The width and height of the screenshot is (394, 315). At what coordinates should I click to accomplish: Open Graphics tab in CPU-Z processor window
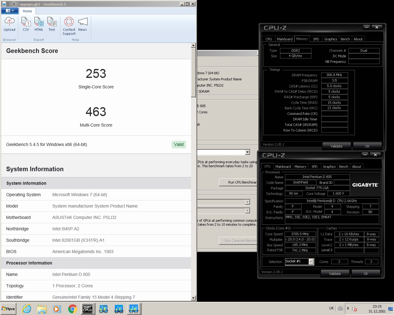pyautogui.click(x=329, y=167)
